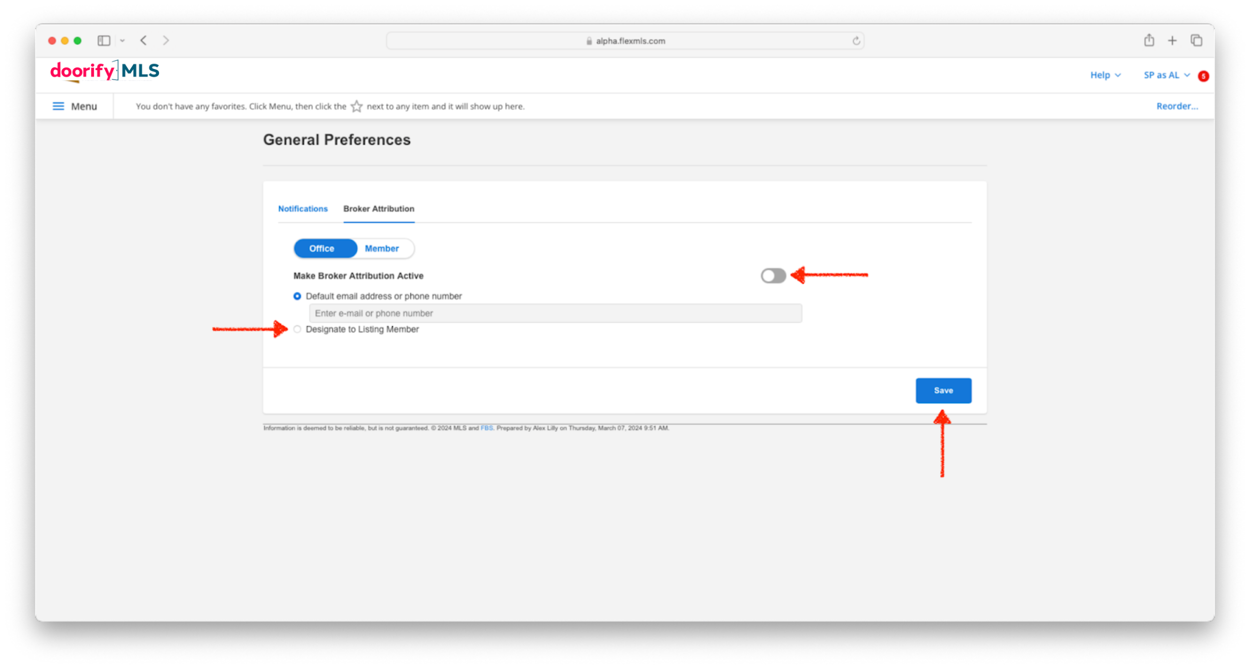This screenshot has height=669, width=1250.
Task: Click the Safari sidebar toggle icon
Action: pyautogui.click(x=104, y=41)
